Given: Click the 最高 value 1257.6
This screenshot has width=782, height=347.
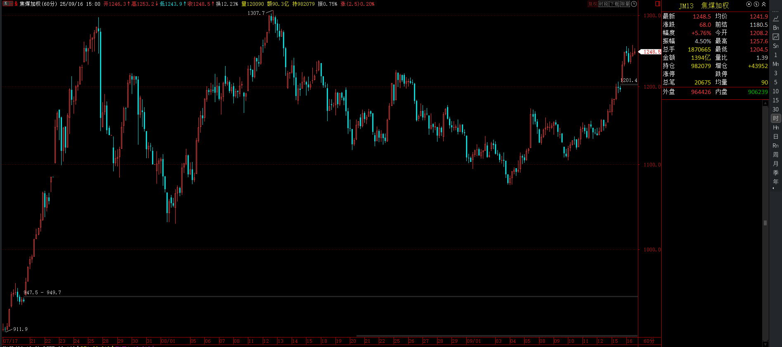Looking at the screenshot, I should tap(759, 41).
